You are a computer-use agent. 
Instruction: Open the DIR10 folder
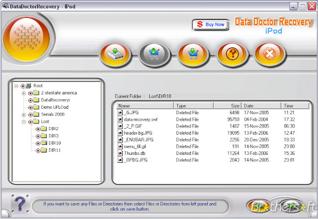coord(55,143)
